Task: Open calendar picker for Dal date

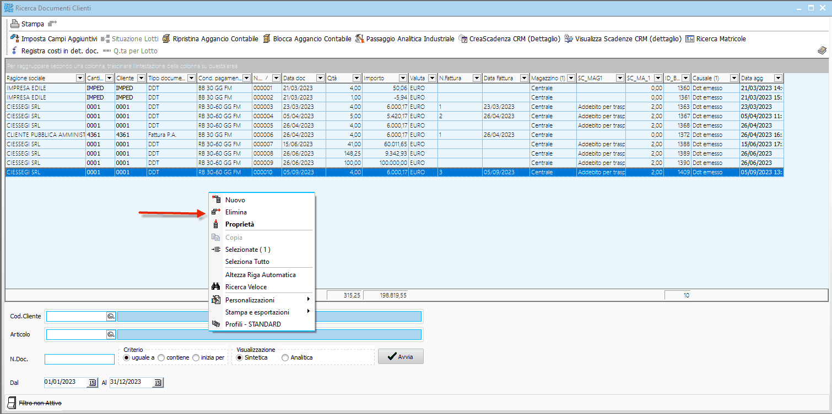Action: pos(92,382)
